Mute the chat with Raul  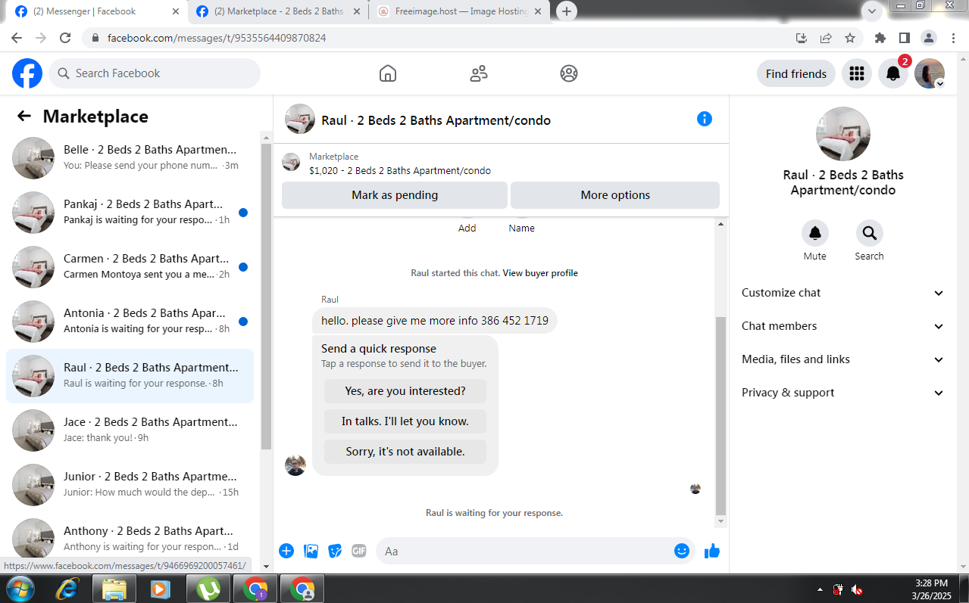point(815,233)
